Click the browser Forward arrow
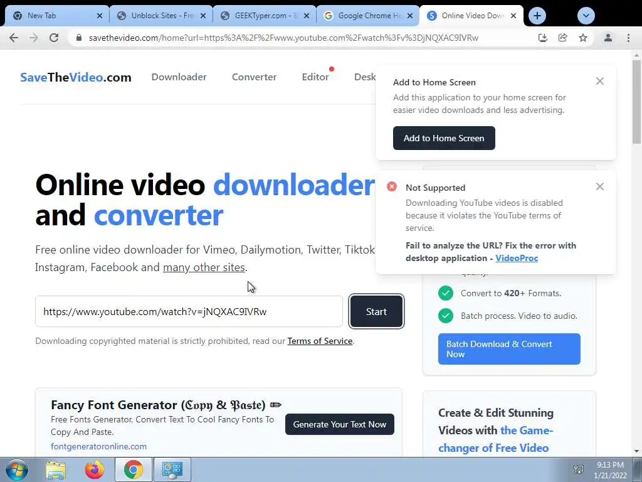 (x=34, y=38)
